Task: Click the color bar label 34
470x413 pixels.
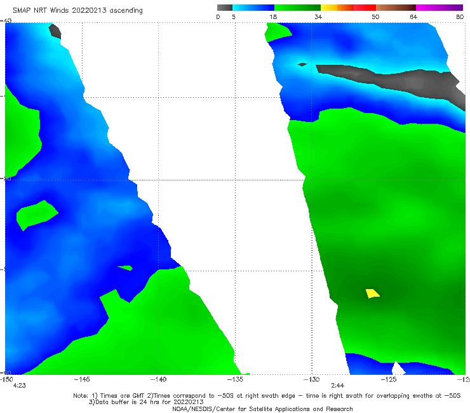Action: tap(318, 17)
